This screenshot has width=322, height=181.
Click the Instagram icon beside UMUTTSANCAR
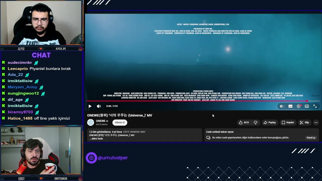[x=80, y=179]
